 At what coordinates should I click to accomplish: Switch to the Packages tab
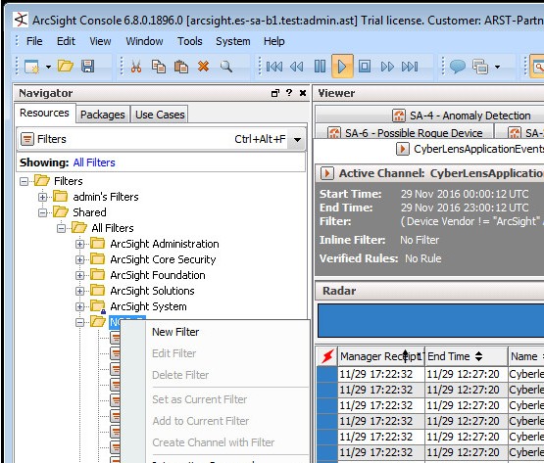pyautogui.click(x=103, y=115)
